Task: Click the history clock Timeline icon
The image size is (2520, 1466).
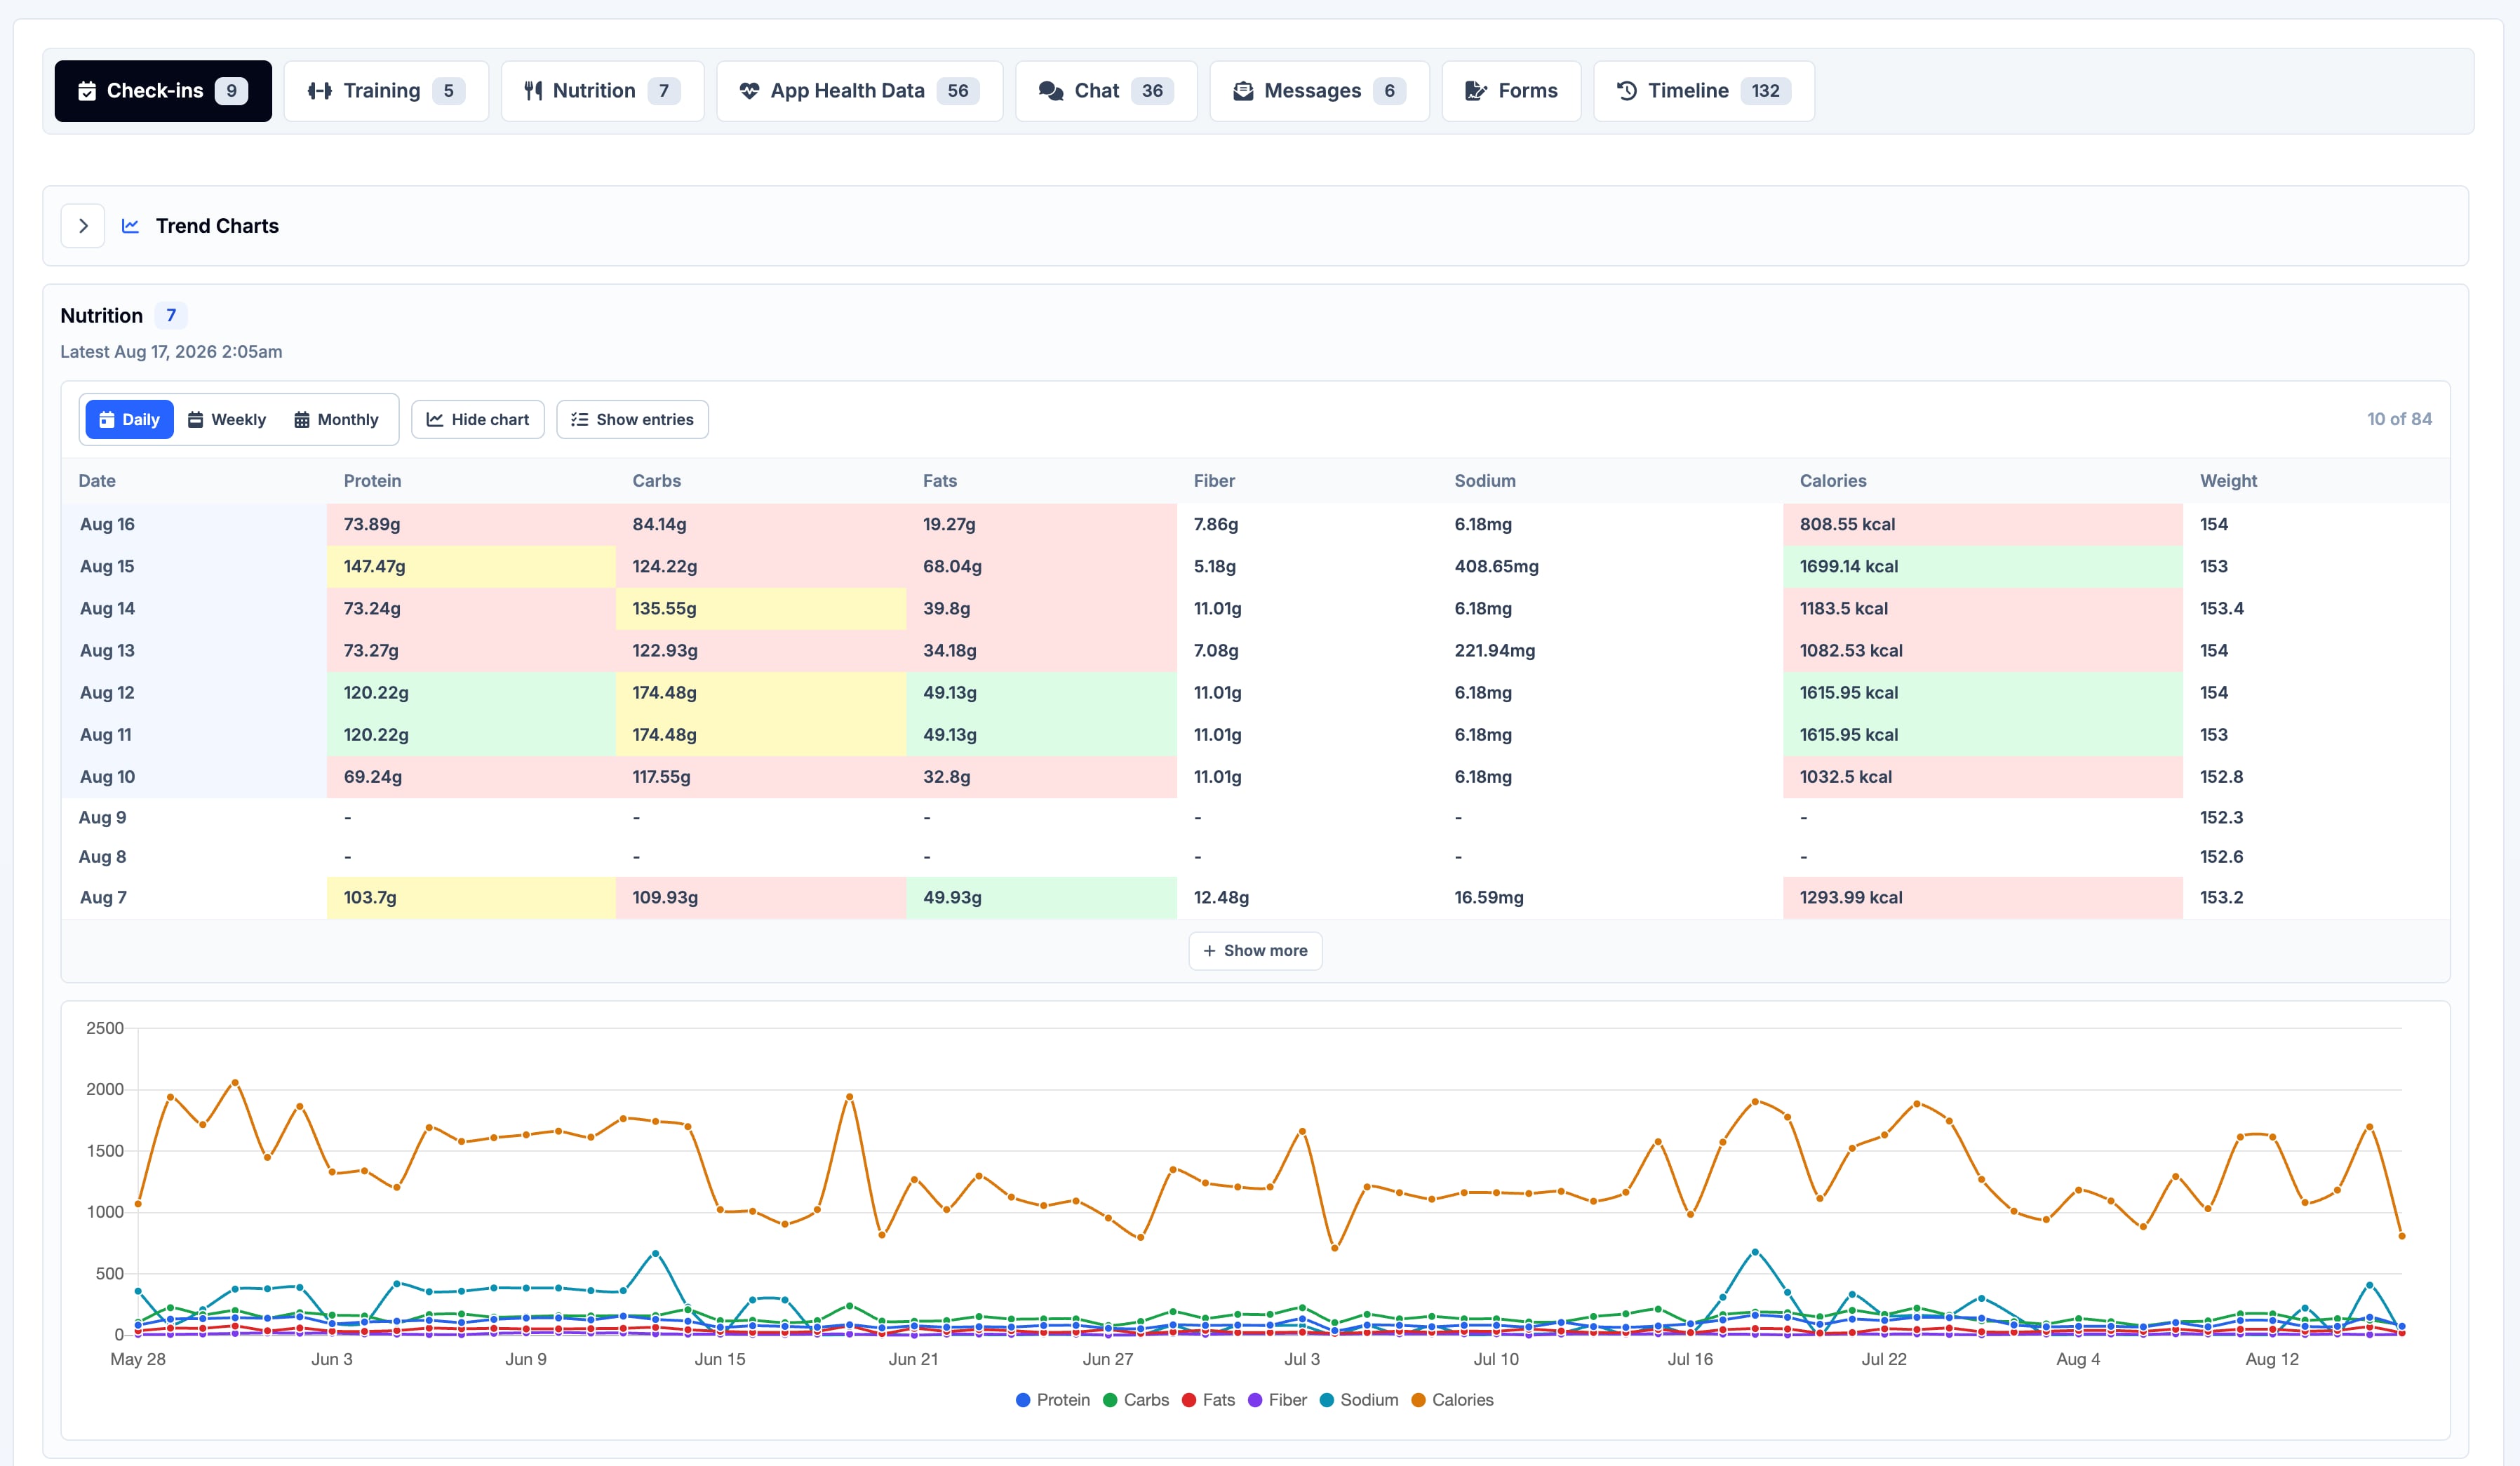Action: tap(1627, 91)
